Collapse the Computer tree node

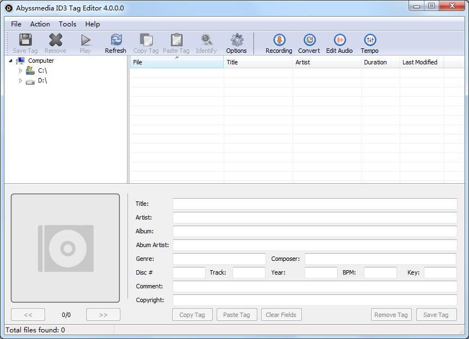coord(10,61)
